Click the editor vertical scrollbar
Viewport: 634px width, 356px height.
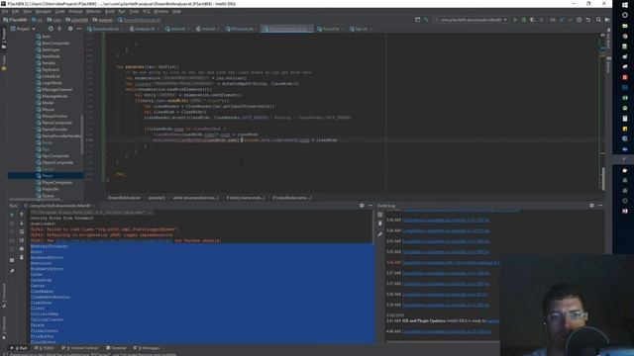point(603,180)
